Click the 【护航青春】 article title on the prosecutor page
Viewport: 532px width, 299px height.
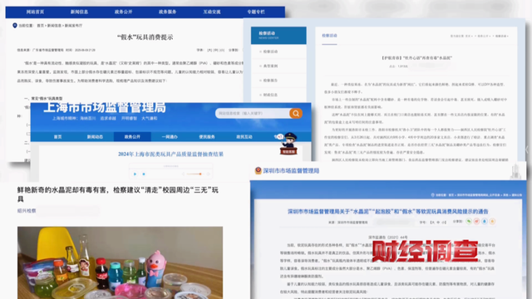416,58
